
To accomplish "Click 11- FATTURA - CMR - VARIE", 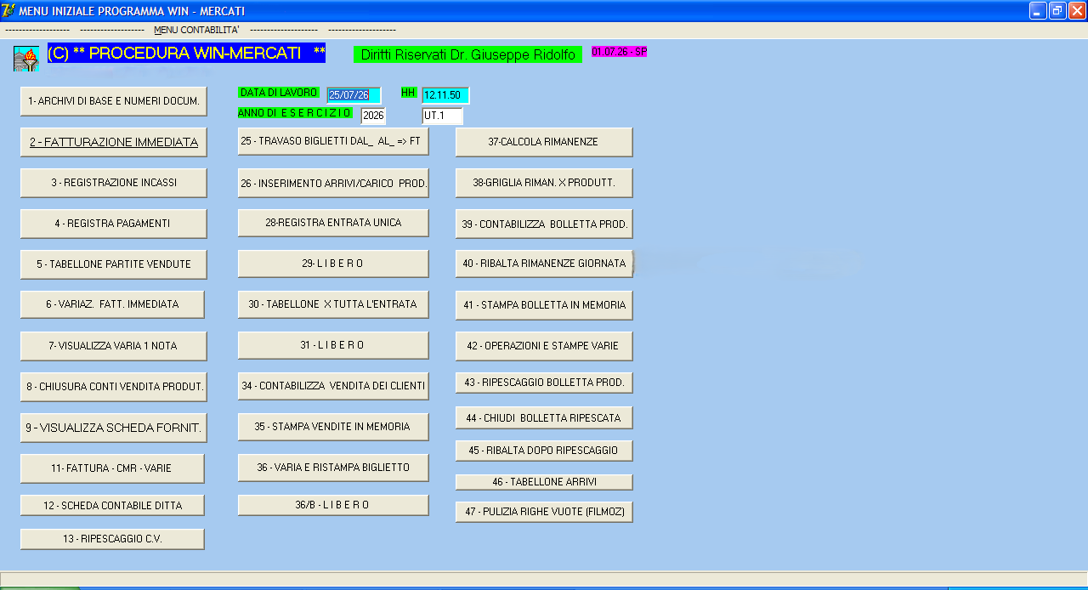I will pyautogui.click(x=112, y=468).
